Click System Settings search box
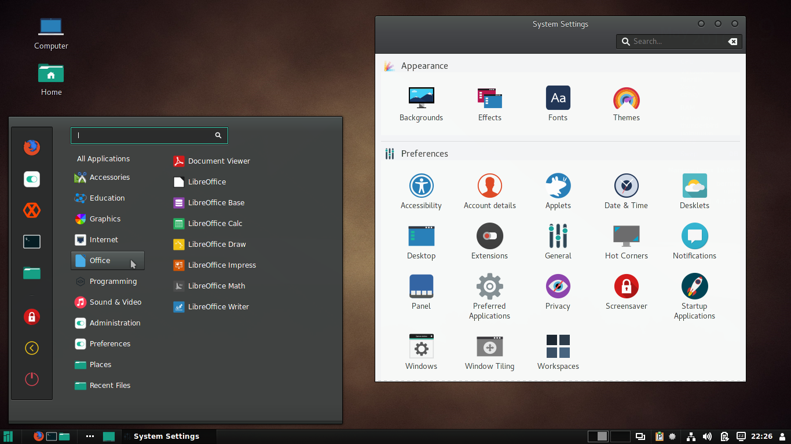Screen dimensions: 791x444 click(x=679, y=42)
